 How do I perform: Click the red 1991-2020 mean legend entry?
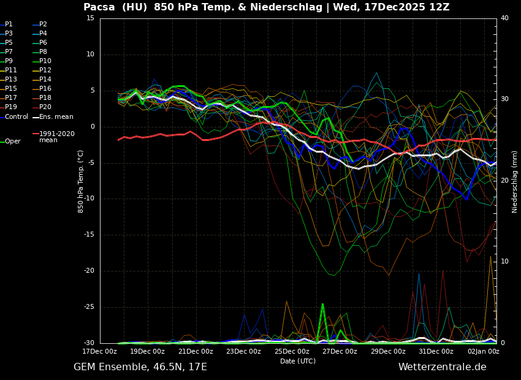point(56,137)
